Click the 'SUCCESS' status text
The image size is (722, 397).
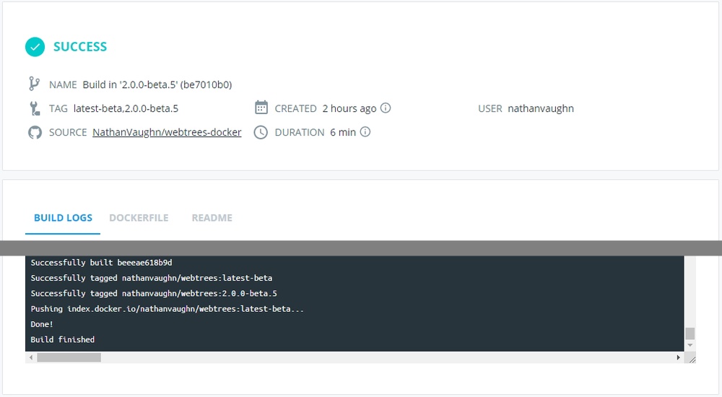pos(80,46)
